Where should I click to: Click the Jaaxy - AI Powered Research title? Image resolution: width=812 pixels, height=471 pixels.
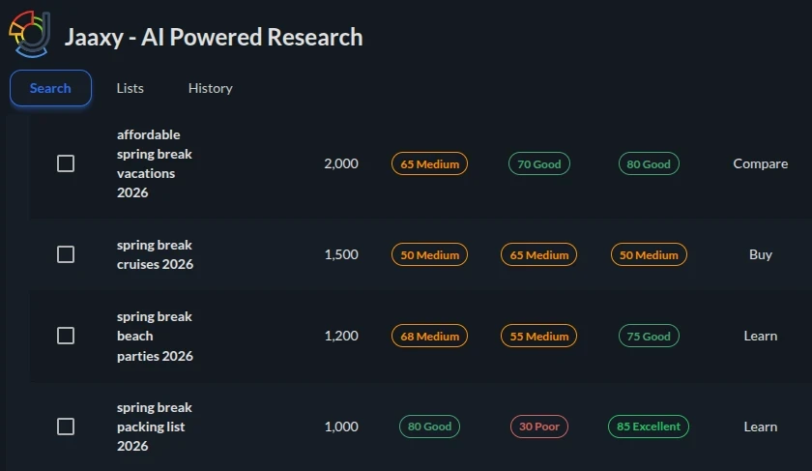click(x=214, y=38)
